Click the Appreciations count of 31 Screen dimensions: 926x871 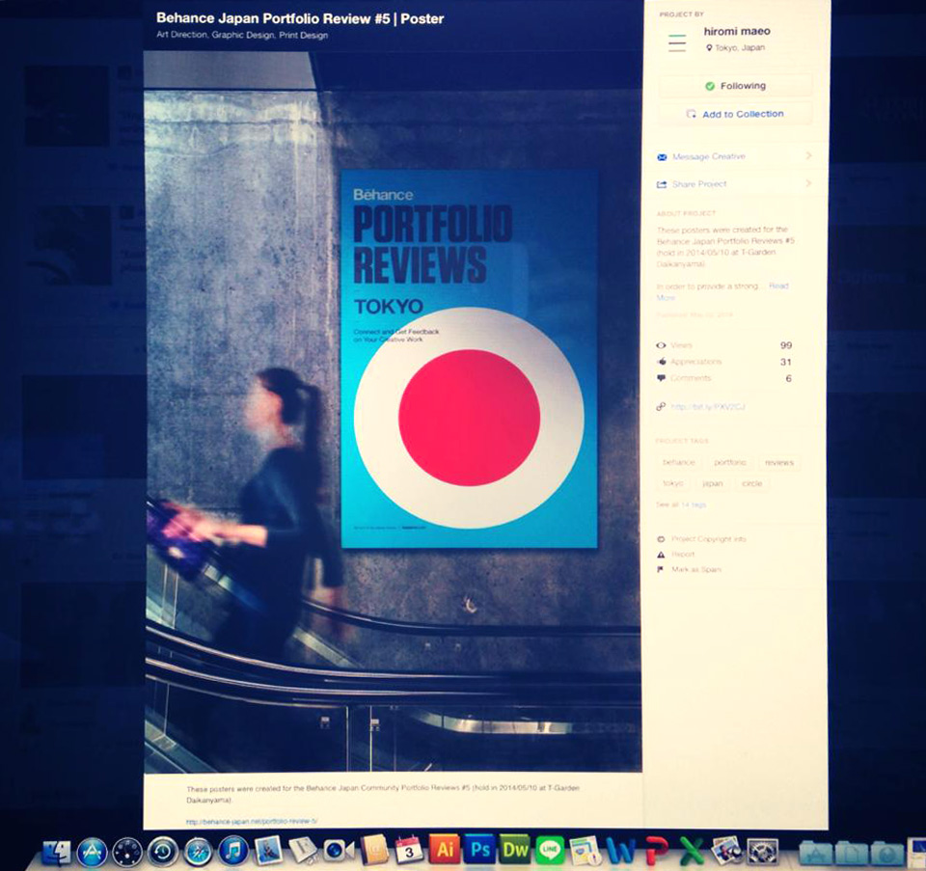point(785,362)
